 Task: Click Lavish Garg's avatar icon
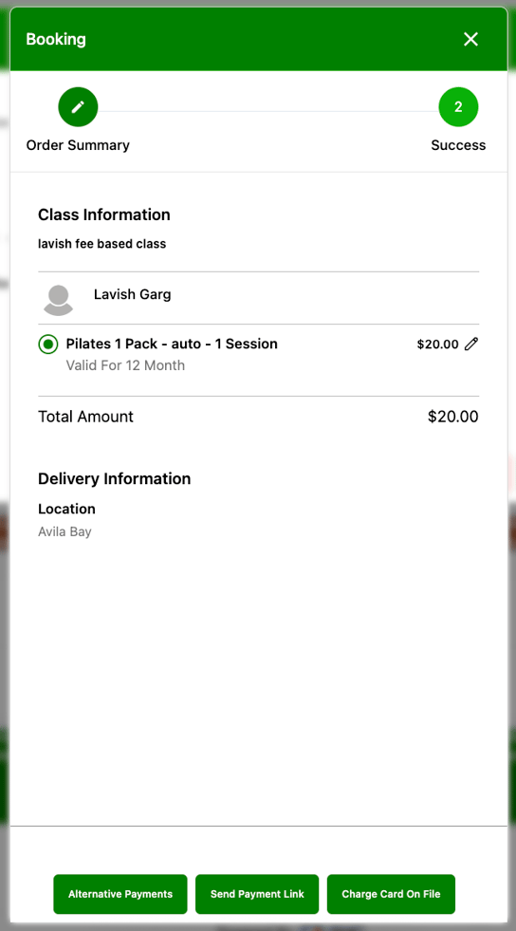(58, 299)
